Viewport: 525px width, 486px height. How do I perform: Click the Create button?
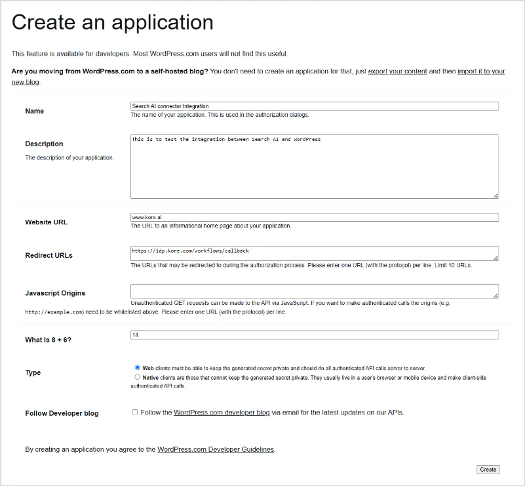point(488,470)
